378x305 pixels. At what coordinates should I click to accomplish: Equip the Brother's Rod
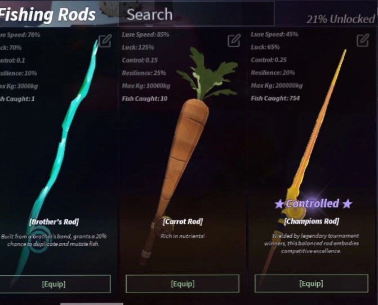pos(54,284)
